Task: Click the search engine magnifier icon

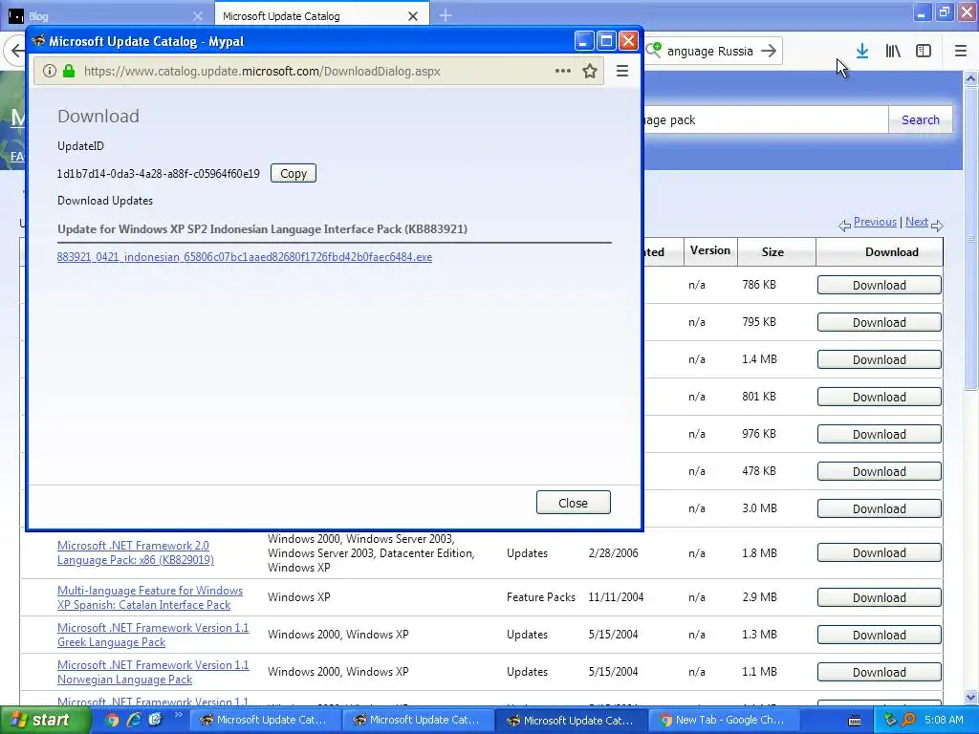Action: (654, 50)
